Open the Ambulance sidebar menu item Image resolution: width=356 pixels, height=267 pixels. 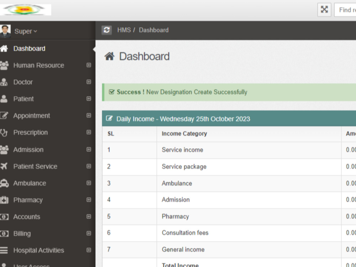tap(30, 183)
